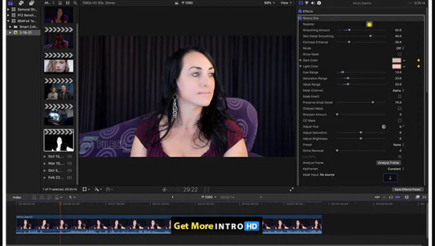
Task: Click the yellow Register button icon
Action: [369, 24]
